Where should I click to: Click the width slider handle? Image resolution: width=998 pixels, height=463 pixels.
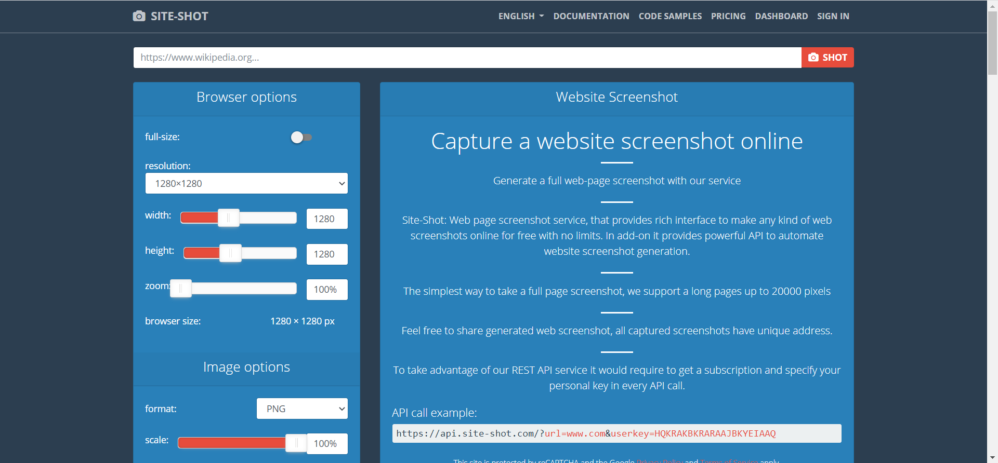click(x=229, y=218)
